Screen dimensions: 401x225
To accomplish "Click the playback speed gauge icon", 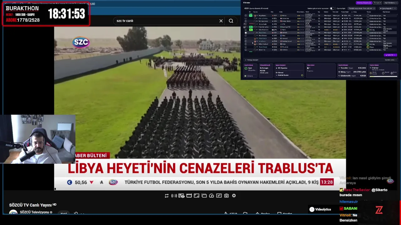I will [x=211, y=196].
